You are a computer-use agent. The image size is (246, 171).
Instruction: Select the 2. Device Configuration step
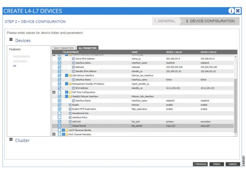tap(210, 21)
